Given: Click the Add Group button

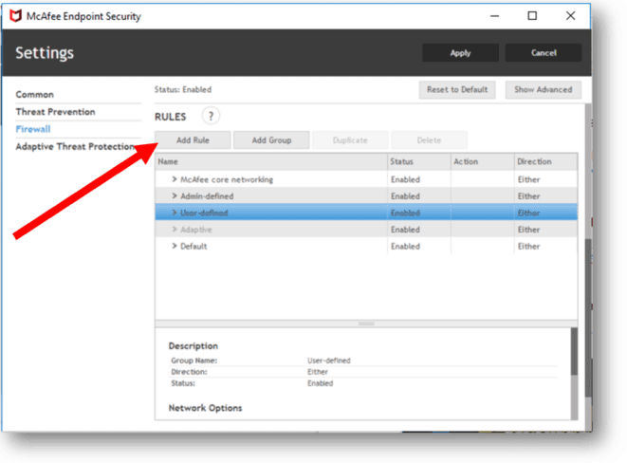Looking at the screenshot, I should 271,139.
